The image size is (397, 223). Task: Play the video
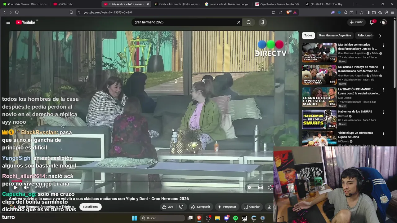point(15,187)
